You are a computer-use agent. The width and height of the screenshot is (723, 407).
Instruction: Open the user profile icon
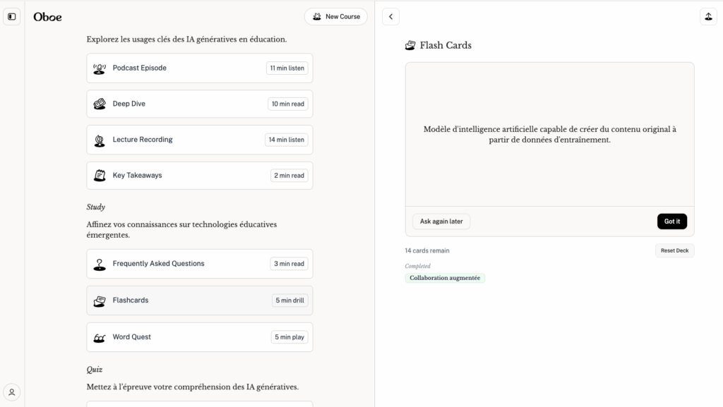[12, 392]
